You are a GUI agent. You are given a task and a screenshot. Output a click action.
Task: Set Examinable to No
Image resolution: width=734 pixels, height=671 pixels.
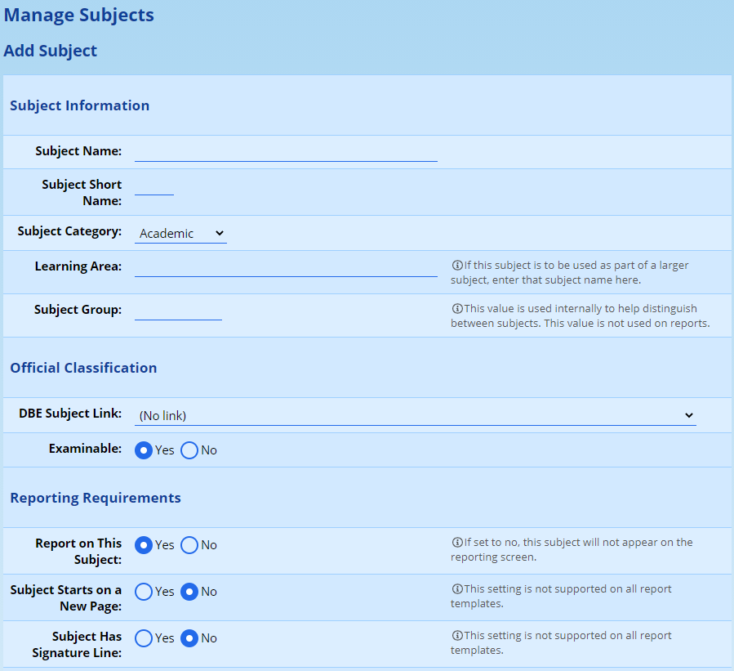click(189, 450)
